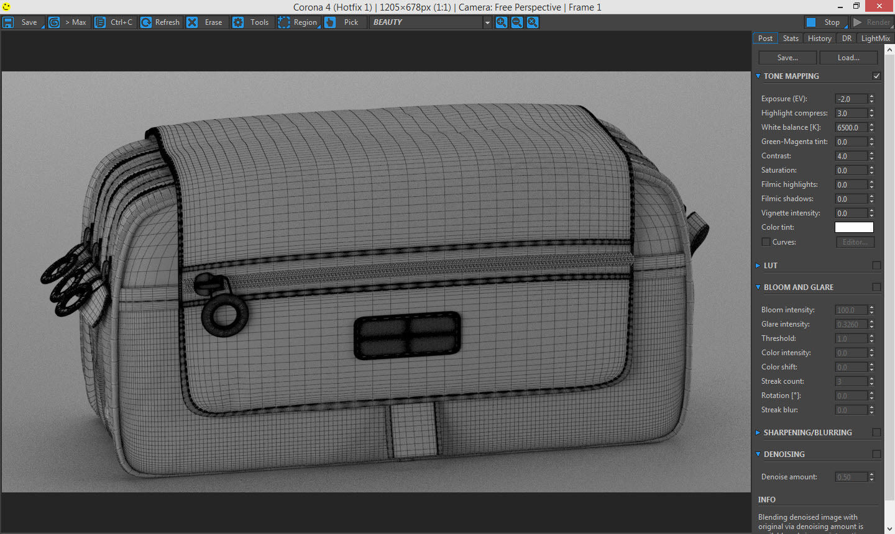
Task: Click the Erase icon in toolbar
Action: (192, 22)
